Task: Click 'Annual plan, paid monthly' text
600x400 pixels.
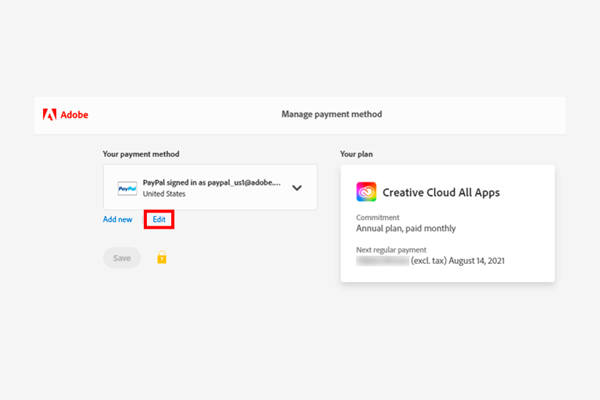Action: coord(406,229)
